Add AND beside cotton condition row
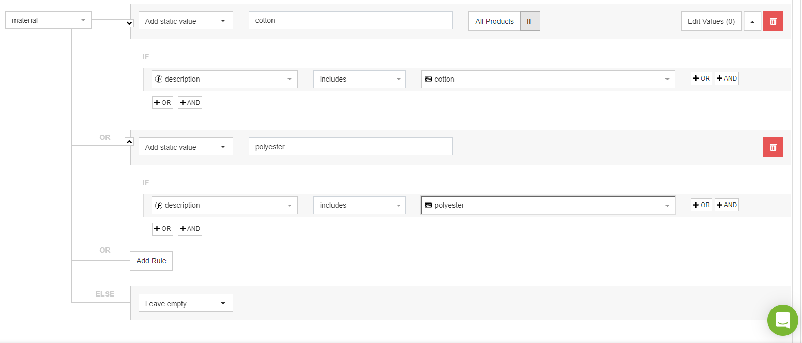 [x=727, y=79]
